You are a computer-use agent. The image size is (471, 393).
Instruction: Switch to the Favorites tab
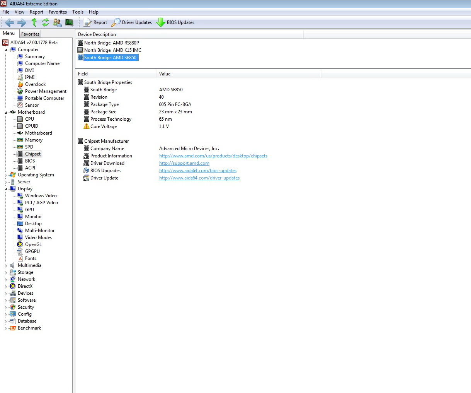point(30,34)
